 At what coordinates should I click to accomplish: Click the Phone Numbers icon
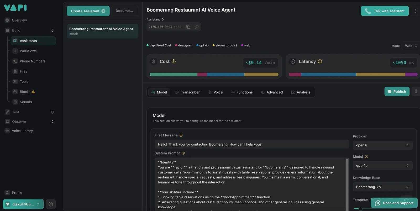tap(15, 61)
